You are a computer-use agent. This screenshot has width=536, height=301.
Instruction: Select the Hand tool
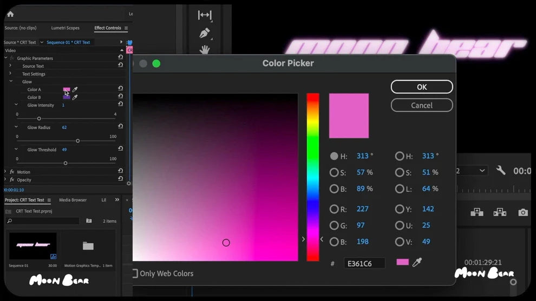pyautogui.click(x=205, y=50)
